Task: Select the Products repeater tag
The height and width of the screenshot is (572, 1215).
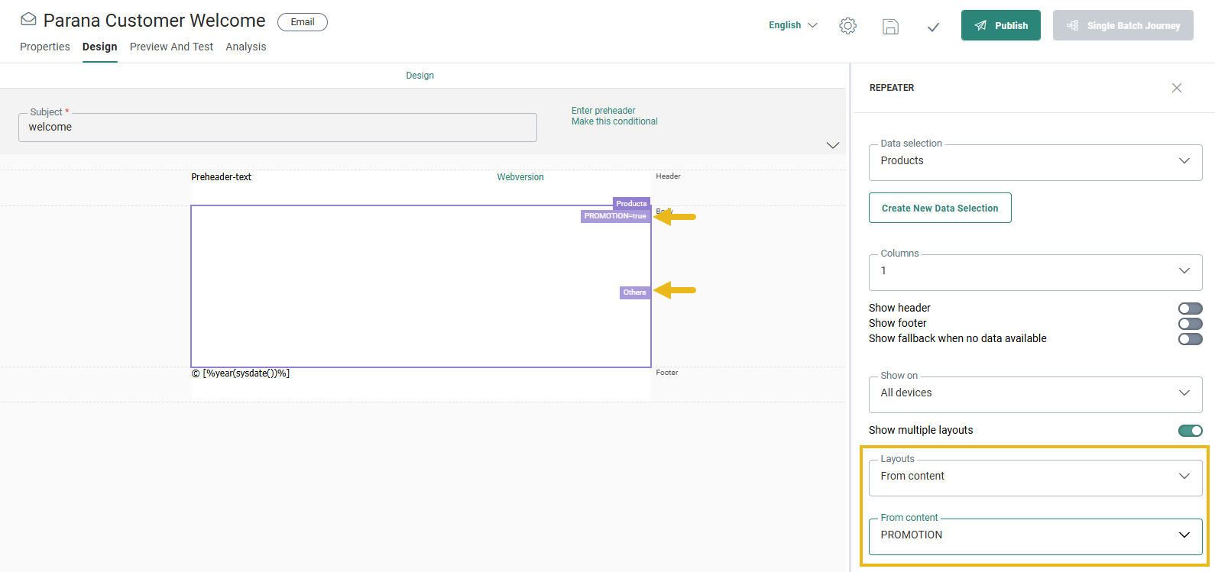Action: tap(631, 204)
